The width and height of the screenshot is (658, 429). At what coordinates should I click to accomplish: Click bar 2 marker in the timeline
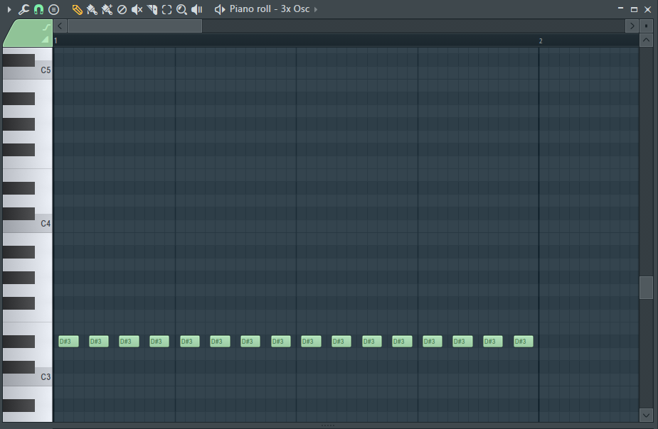coord(541,40)
